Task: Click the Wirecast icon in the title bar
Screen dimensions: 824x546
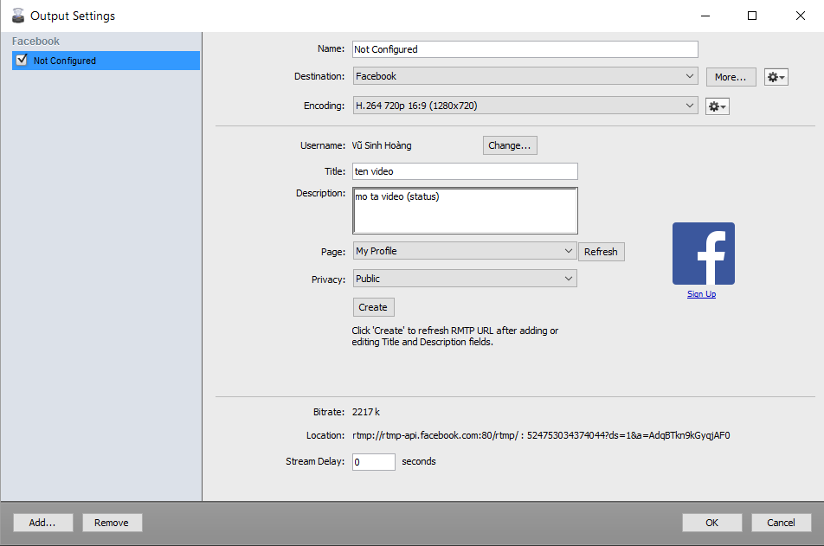Action: pos(16,16)
